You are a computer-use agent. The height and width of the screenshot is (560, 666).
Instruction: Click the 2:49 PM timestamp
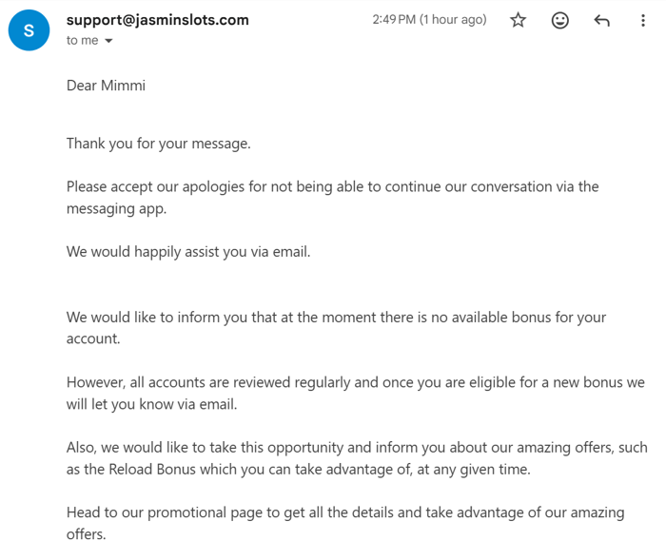(x=394, y=20)
